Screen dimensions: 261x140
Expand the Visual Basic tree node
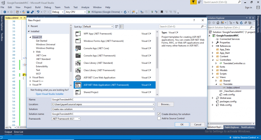[30, 78]
